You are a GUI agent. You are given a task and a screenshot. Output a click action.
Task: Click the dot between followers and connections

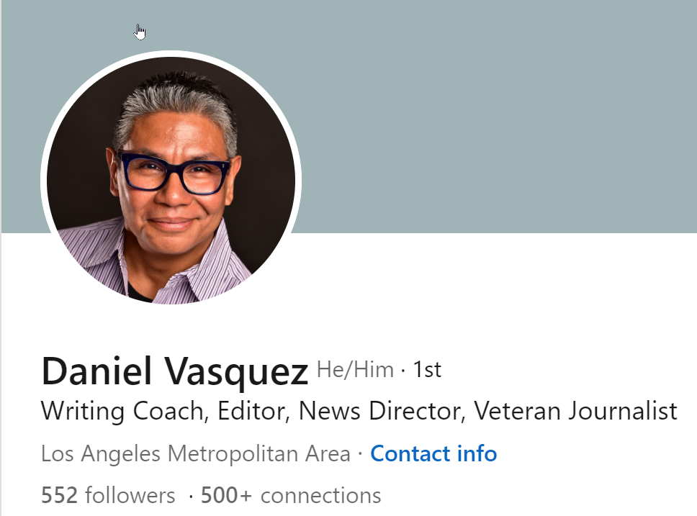[x=191, y=496]
